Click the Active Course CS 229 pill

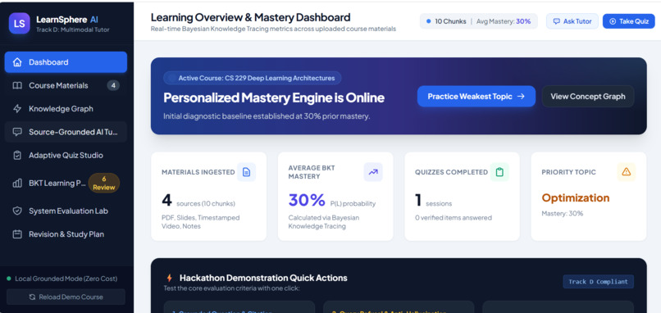[252, 78]
